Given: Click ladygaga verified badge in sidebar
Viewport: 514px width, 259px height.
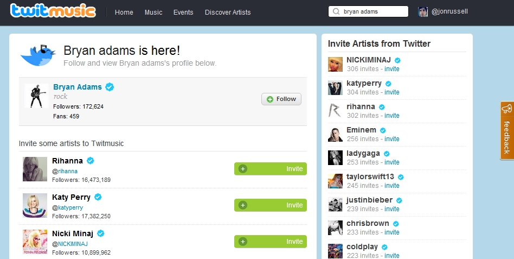Looking at the screenshot, I should pyautogui.click(x=387, y=154).
